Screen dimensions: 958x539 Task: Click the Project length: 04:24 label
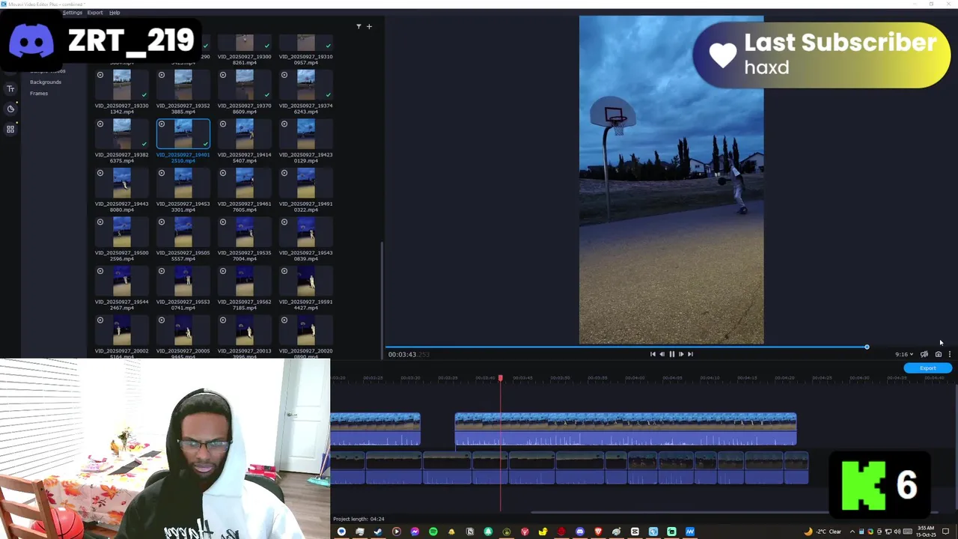click(359, 519)
